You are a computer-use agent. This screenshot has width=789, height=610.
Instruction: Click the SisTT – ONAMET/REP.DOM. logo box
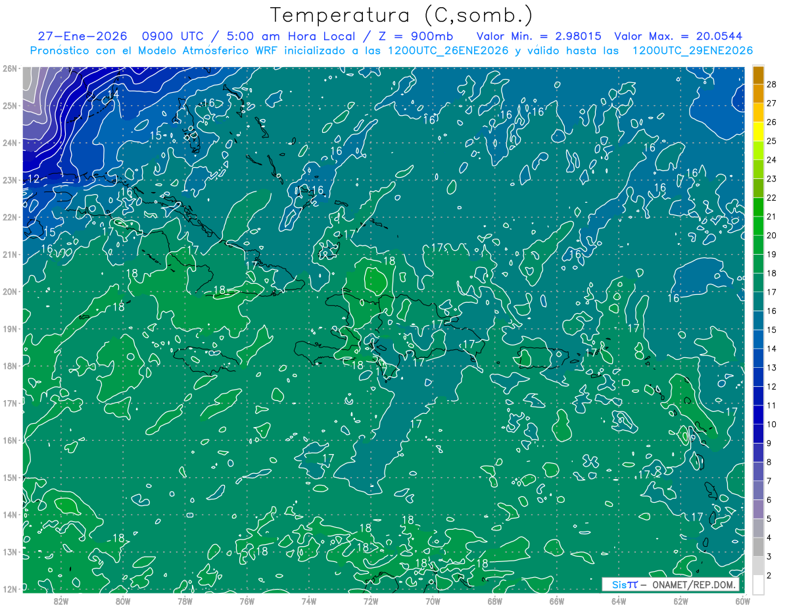(670, 585)
